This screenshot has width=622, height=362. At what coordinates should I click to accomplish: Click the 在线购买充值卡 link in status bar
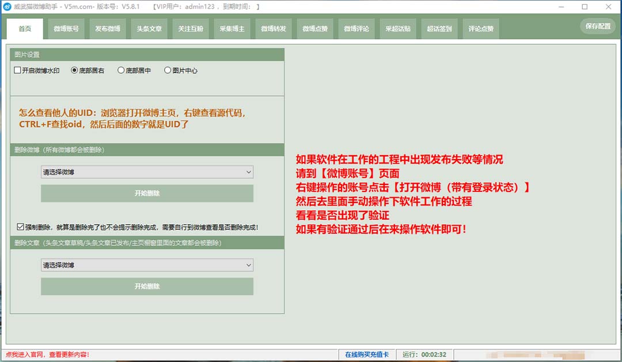(x=367, y=355)
